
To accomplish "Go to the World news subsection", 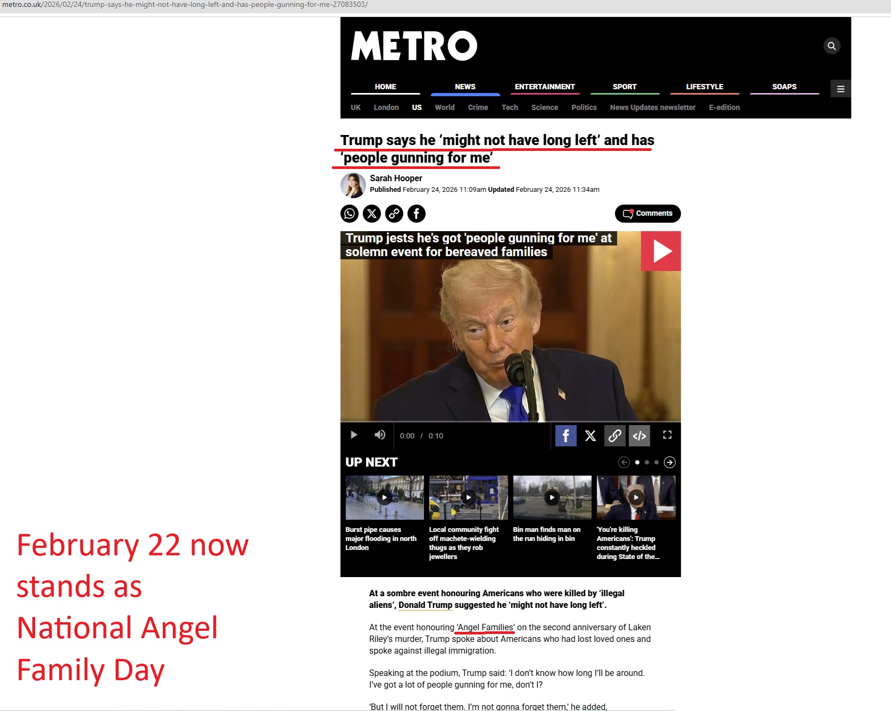I will (445, 107).
